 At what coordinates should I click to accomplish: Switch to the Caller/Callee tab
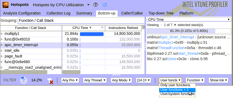tap(132, 13)
